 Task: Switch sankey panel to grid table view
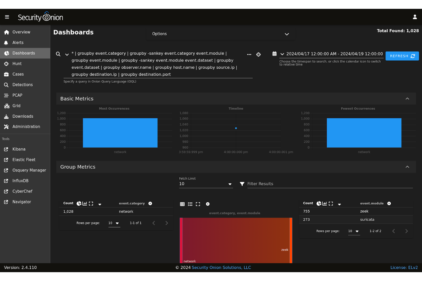[182, 204]
